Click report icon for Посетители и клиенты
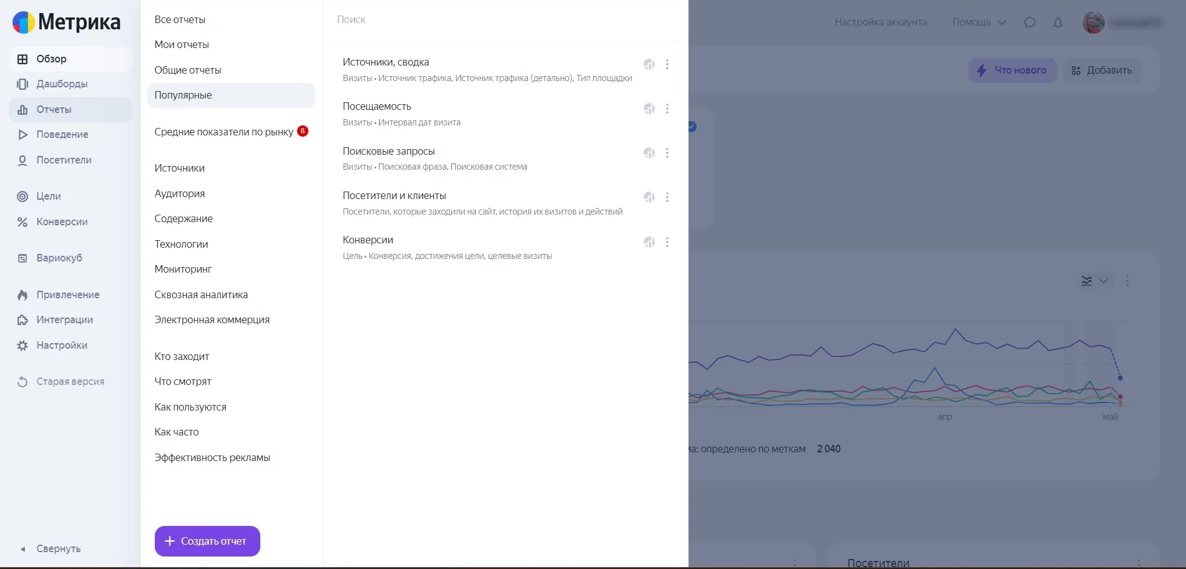 pos(649,197)
